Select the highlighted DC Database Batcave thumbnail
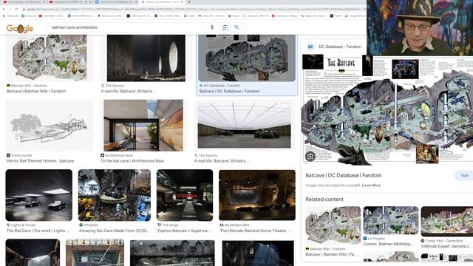Screen dimensions: 473x266 pyautogui.click(x=247, y=58)
